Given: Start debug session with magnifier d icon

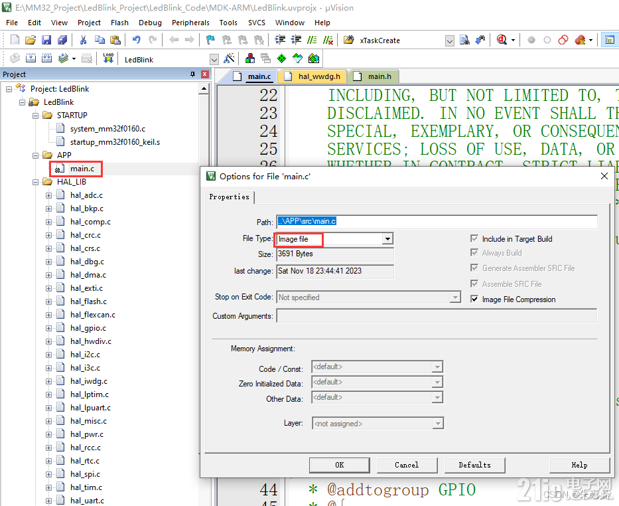Looking at the screenshot, I should coord(502,40).
